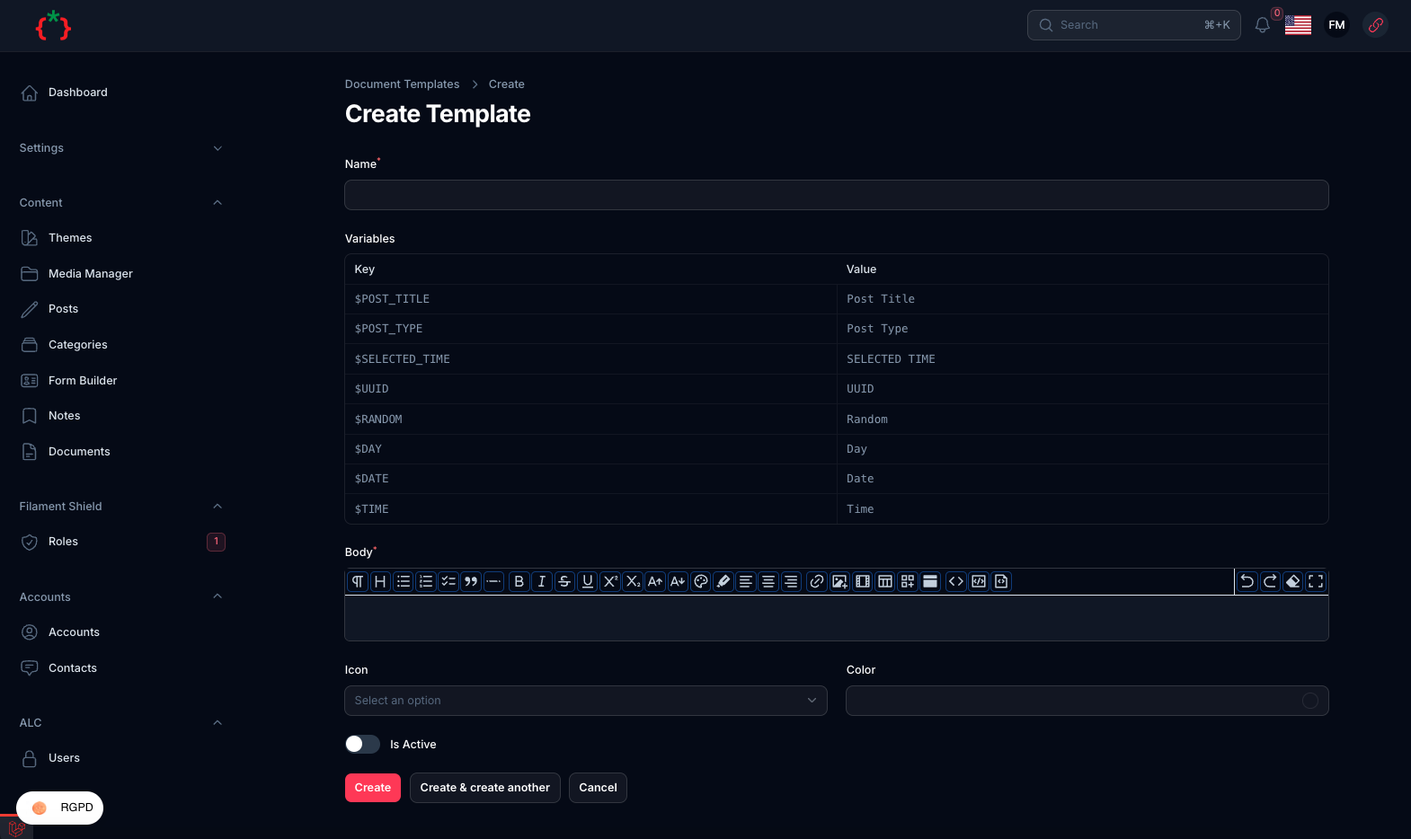Insert checklist in Body editor
The width and height of the screenshot is (1411, 839).
[x=448, y=581]
